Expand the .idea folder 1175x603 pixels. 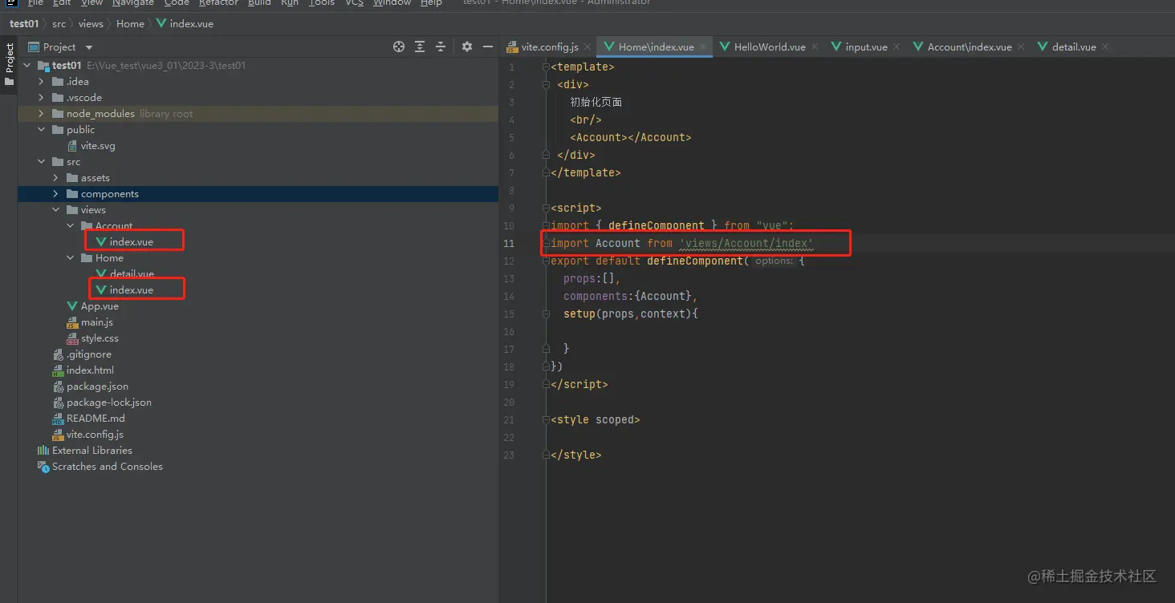[42, 82]
